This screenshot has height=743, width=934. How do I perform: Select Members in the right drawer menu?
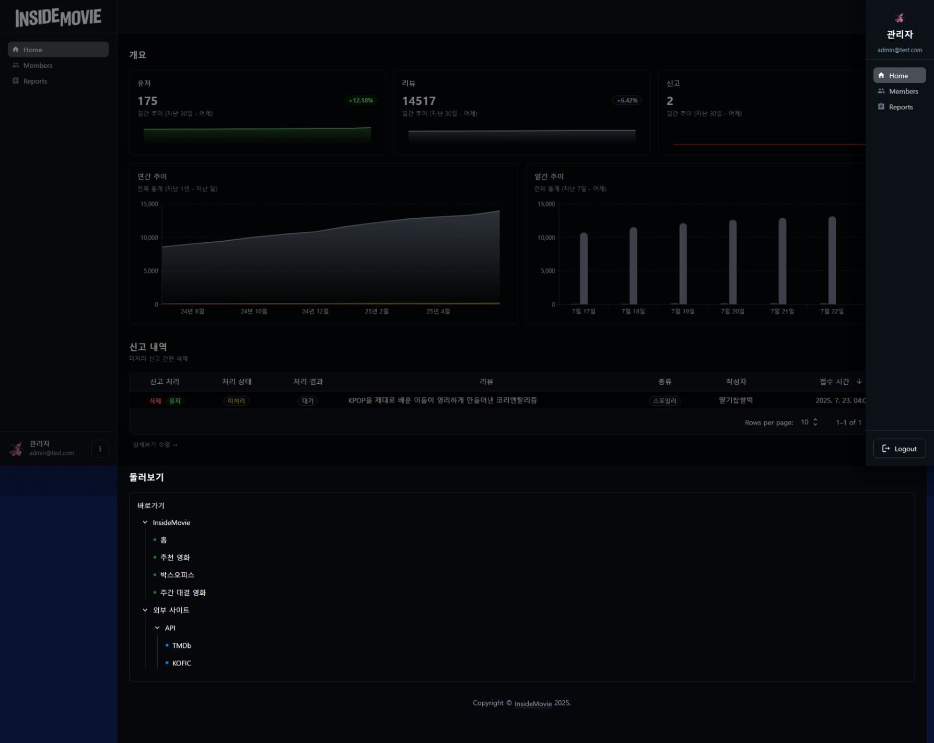point(903,91)
